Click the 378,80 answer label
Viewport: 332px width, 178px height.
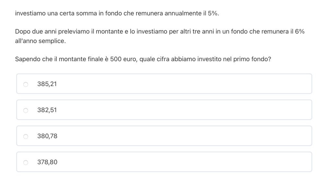coord(47,162)
